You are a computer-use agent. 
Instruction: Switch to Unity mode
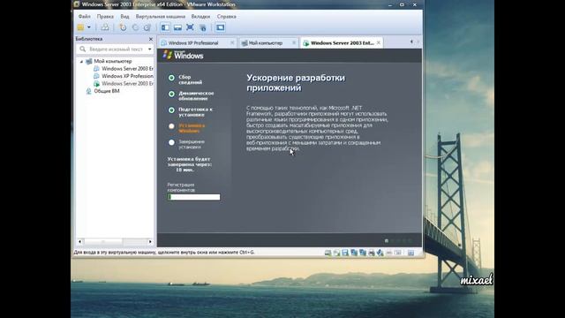click(x=203, y=27)
